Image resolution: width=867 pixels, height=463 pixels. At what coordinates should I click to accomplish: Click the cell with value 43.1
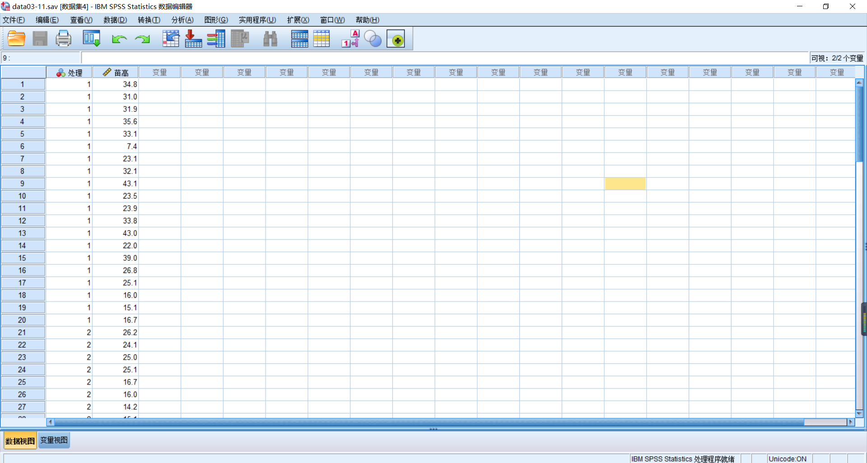coord(116,184)
